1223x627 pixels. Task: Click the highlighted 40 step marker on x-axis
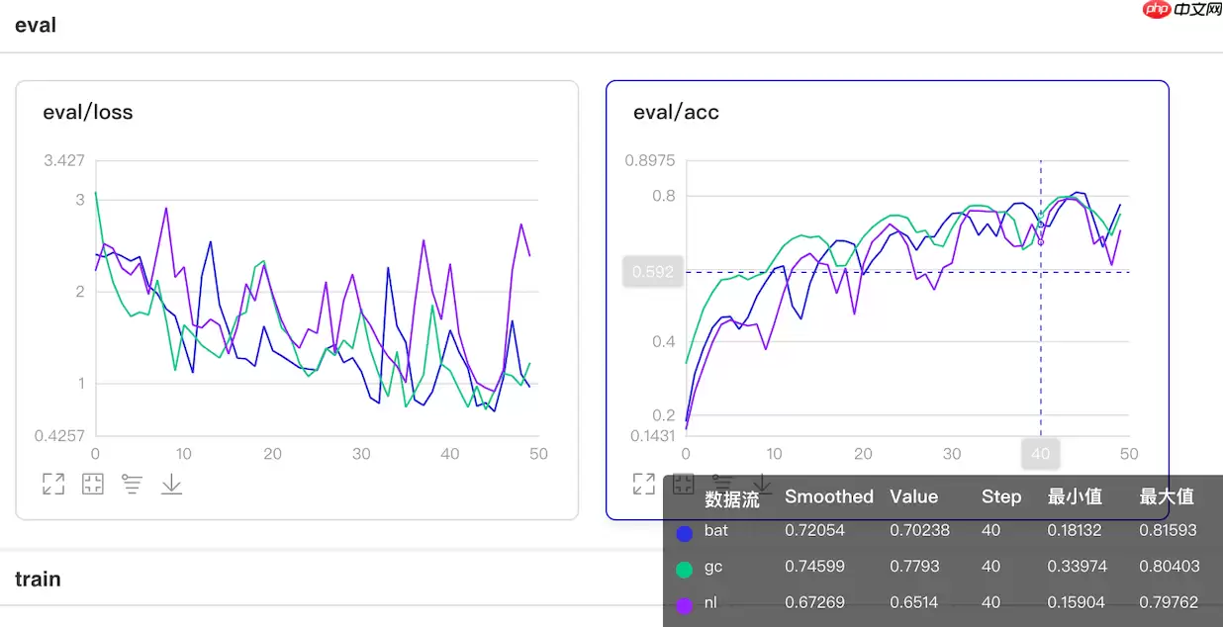[1040, 453]
